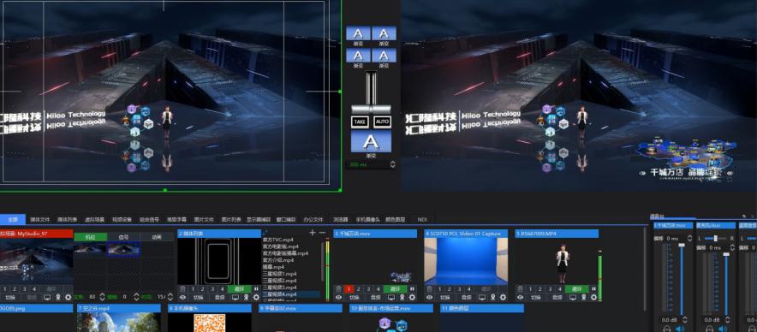Remove item with minus icon above media playlist
Viewport: 757px width, 332px height.
(x=322, y=233)
